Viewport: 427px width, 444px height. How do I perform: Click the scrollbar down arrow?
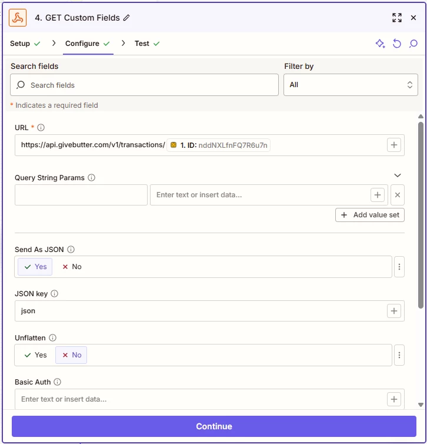pos(421,405)
